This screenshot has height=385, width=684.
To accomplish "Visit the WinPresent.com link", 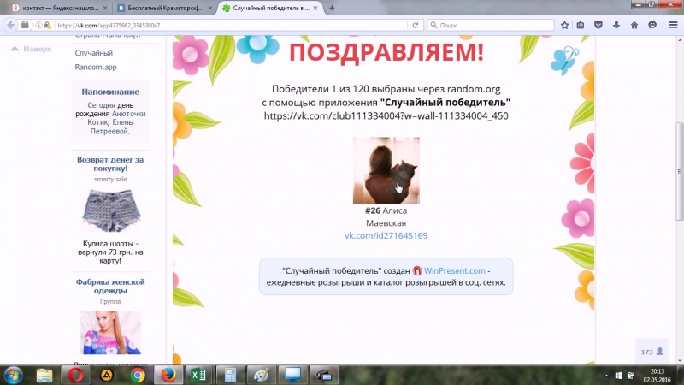I will 455,270.
